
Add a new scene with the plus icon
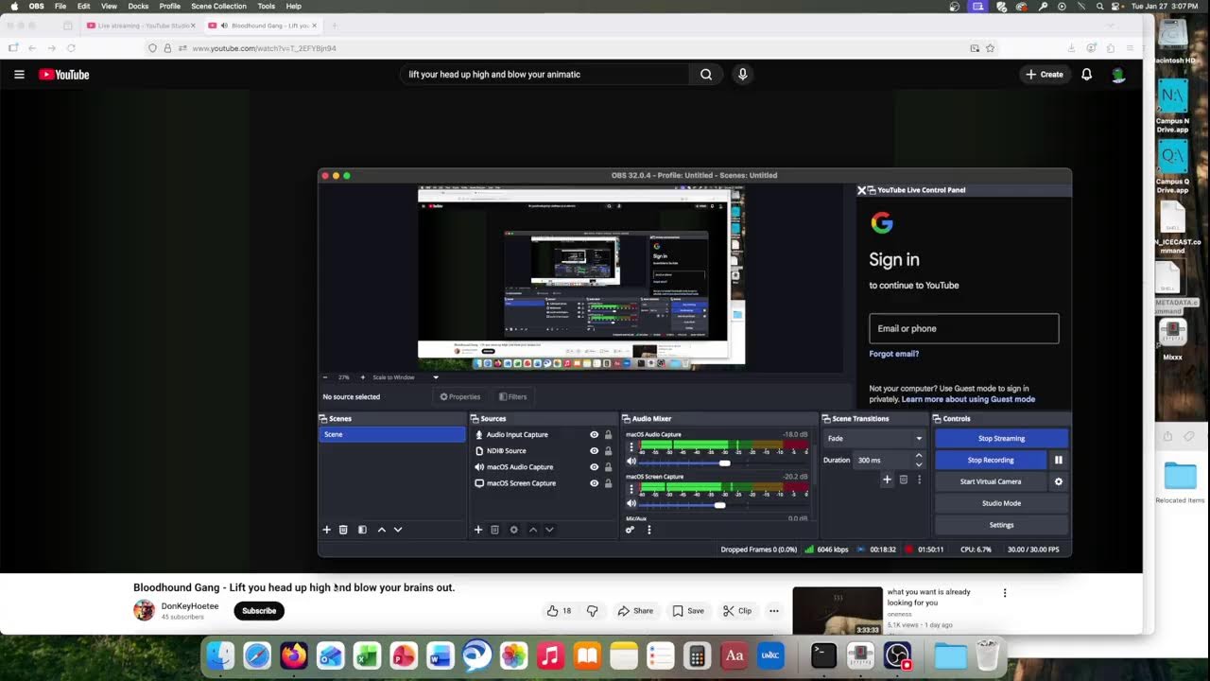point(327,530)
